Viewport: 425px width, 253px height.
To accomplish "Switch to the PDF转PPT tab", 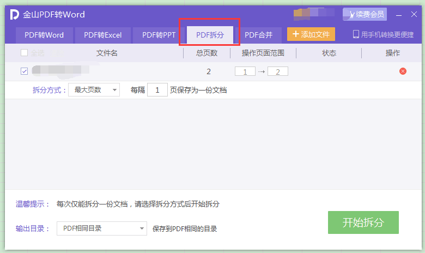I will (x=159, y=35).
